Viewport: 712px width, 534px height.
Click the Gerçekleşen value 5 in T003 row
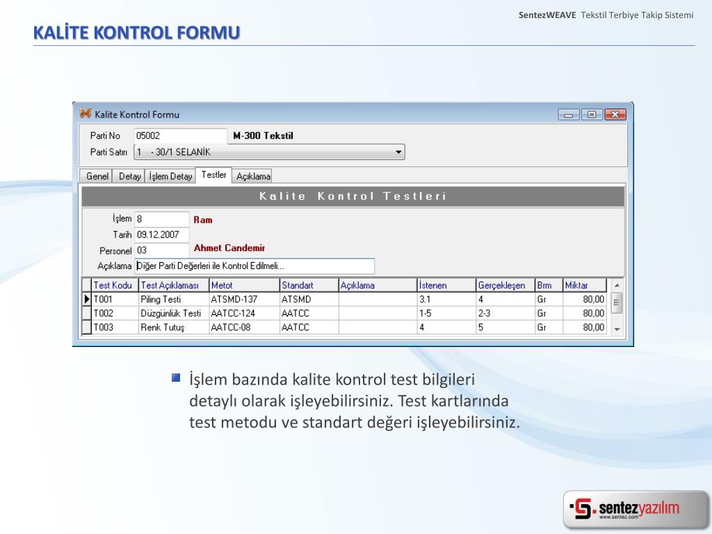[505, 327]
